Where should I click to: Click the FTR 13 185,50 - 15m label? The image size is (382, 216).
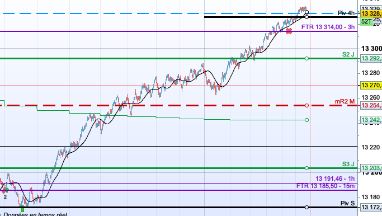coord(326,186)
